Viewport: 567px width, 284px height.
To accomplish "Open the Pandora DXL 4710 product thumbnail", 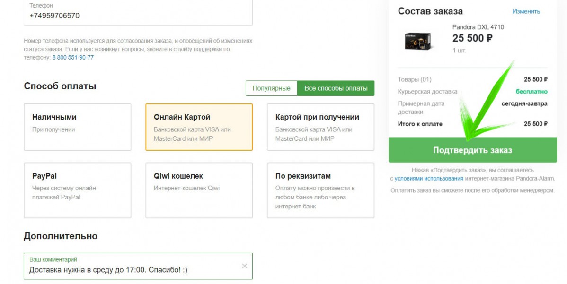I will 417,41.
